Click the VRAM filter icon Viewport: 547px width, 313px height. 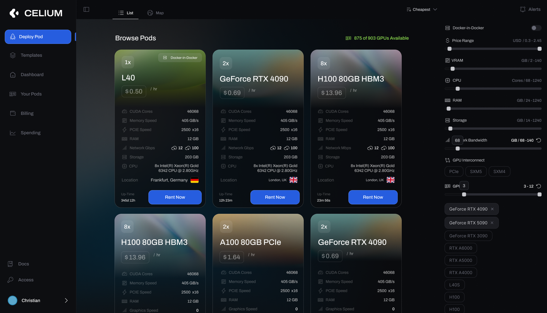click(x=448, y=60)
